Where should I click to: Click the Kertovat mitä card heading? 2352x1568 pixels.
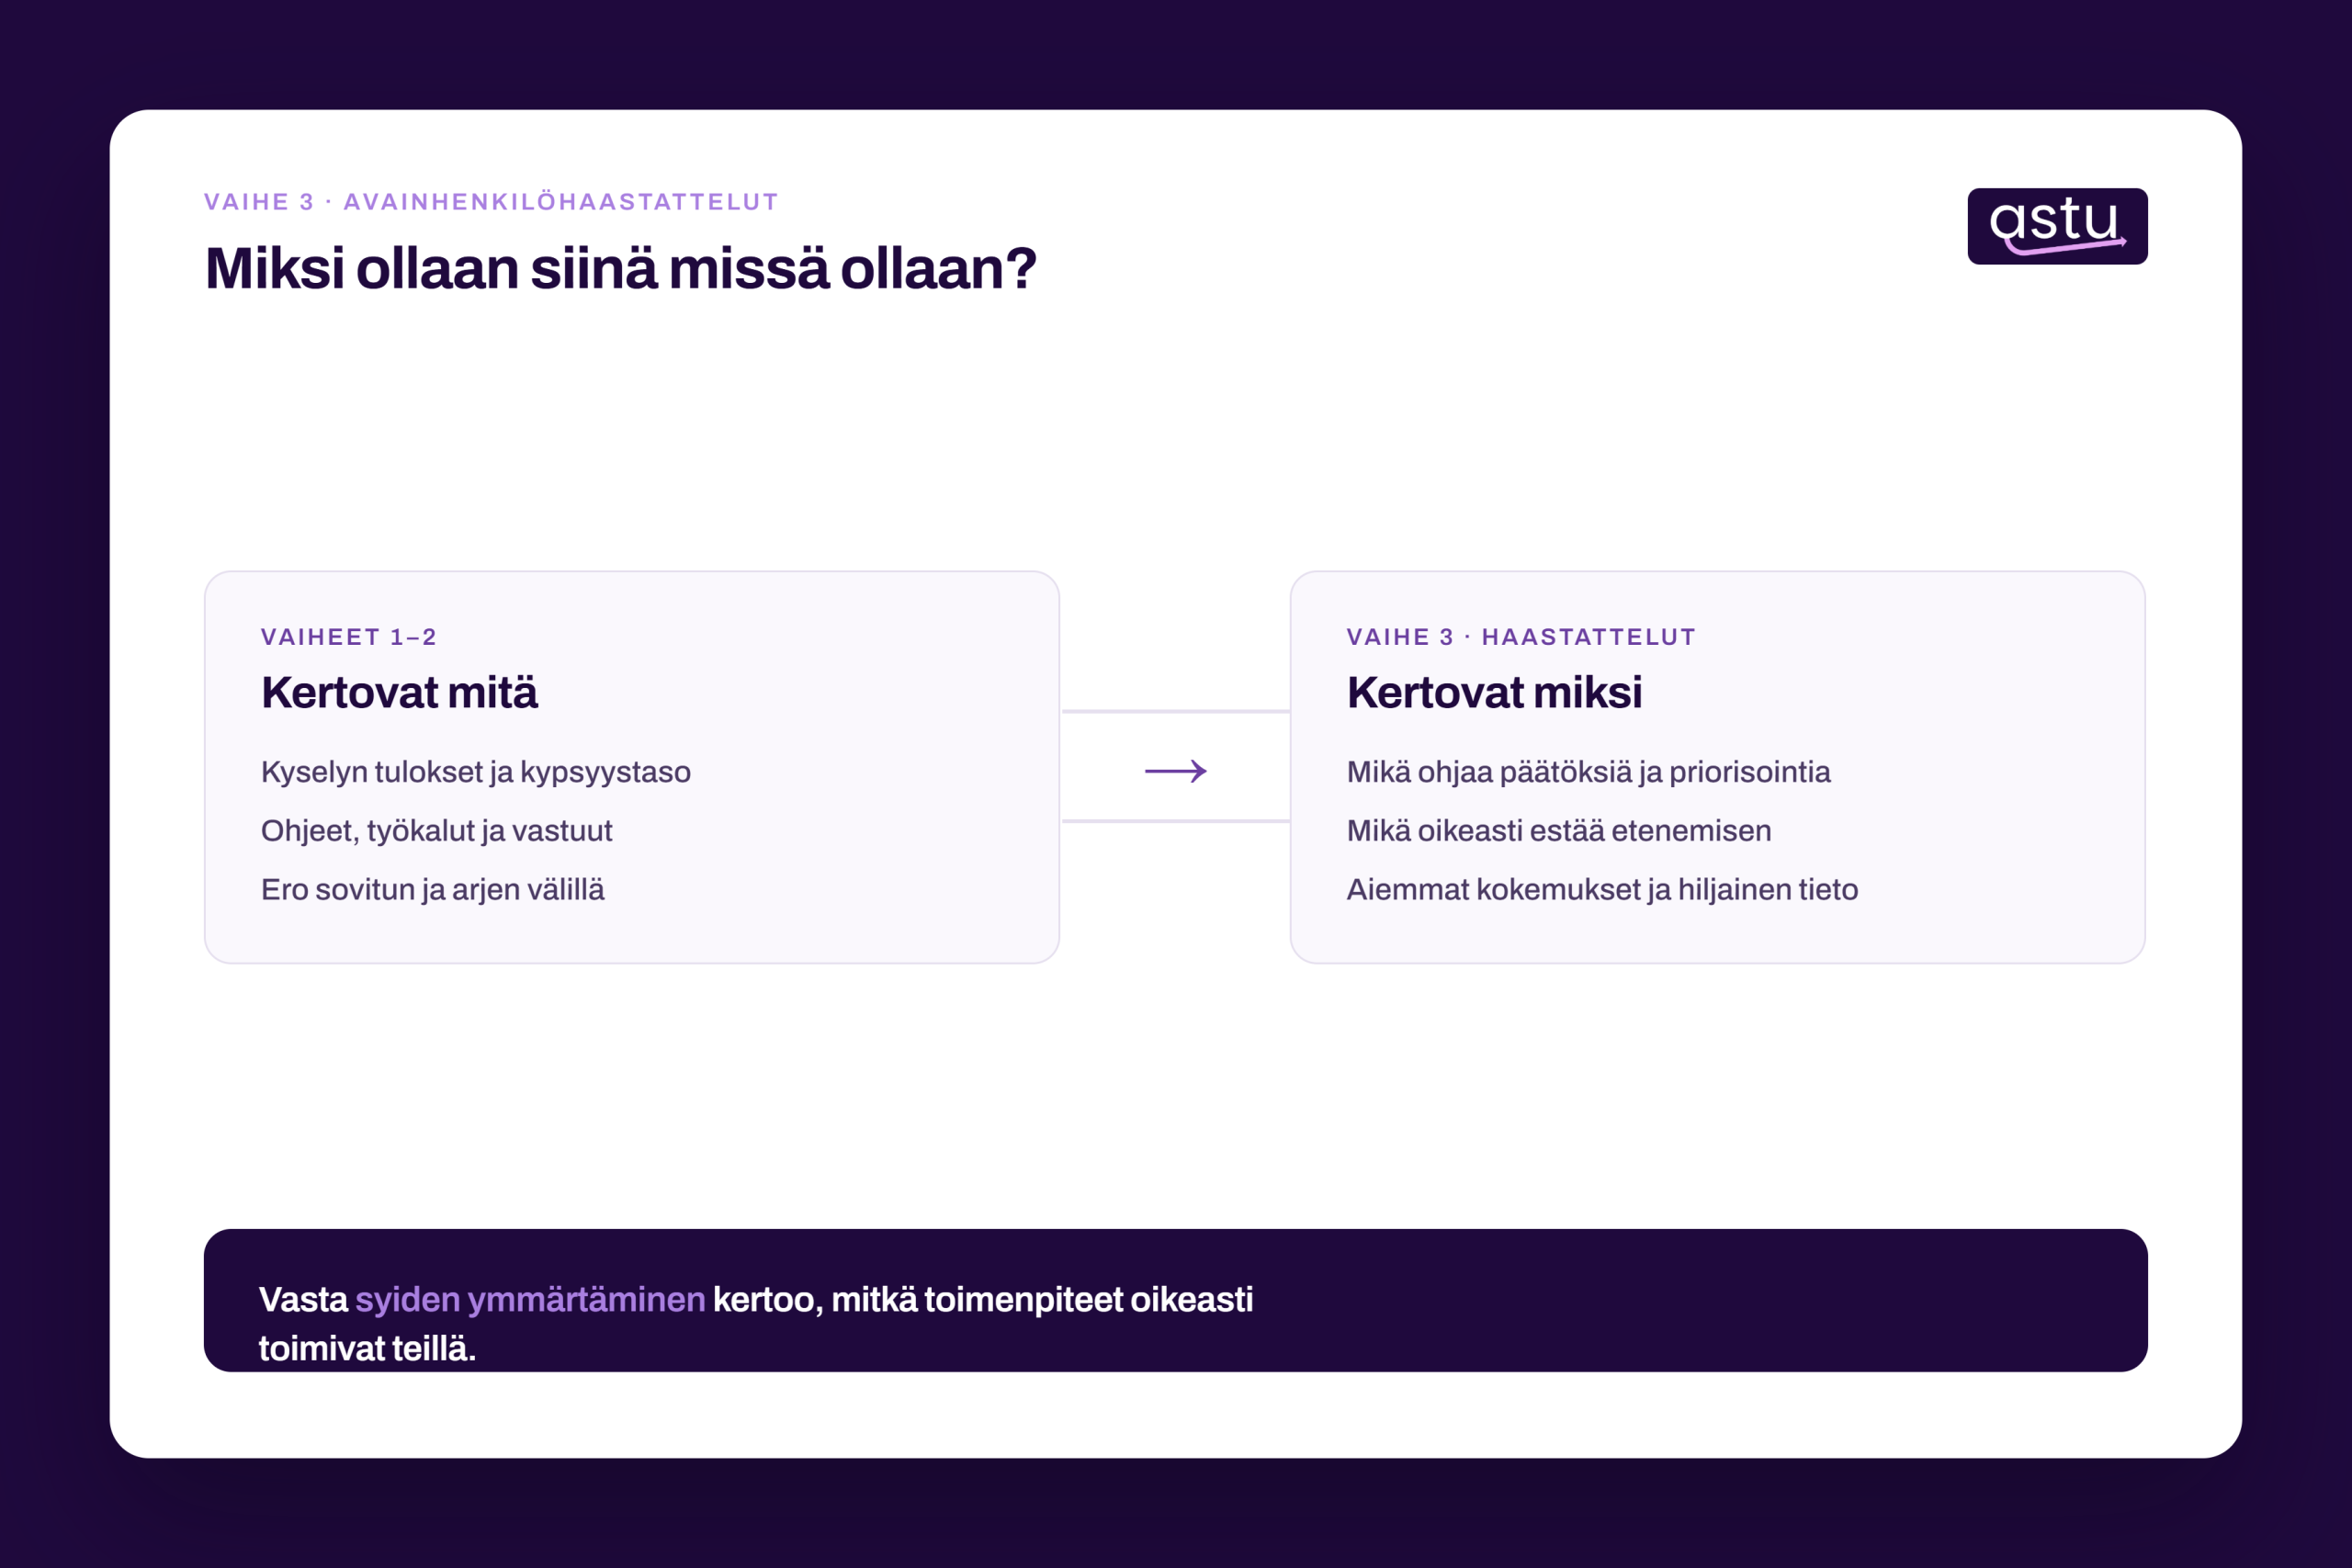click(399, 693)
